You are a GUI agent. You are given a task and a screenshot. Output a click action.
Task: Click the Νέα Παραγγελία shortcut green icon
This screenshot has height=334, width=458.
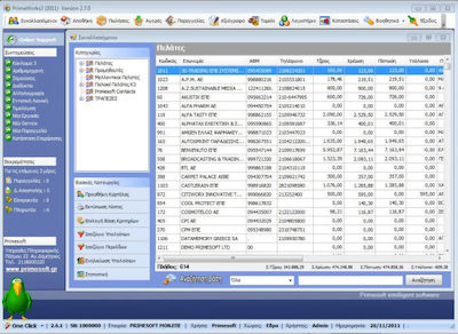pyautogui.click(x=8, y=130)
